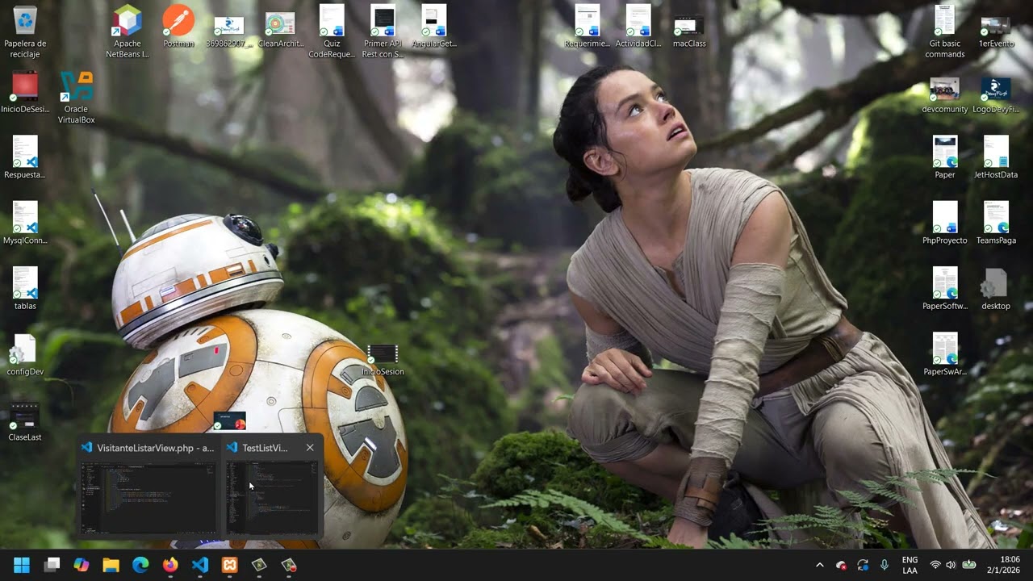This screenshot has height=581, width=1033.
Task: Select the tablas file icon
Action: pos(25,290)
